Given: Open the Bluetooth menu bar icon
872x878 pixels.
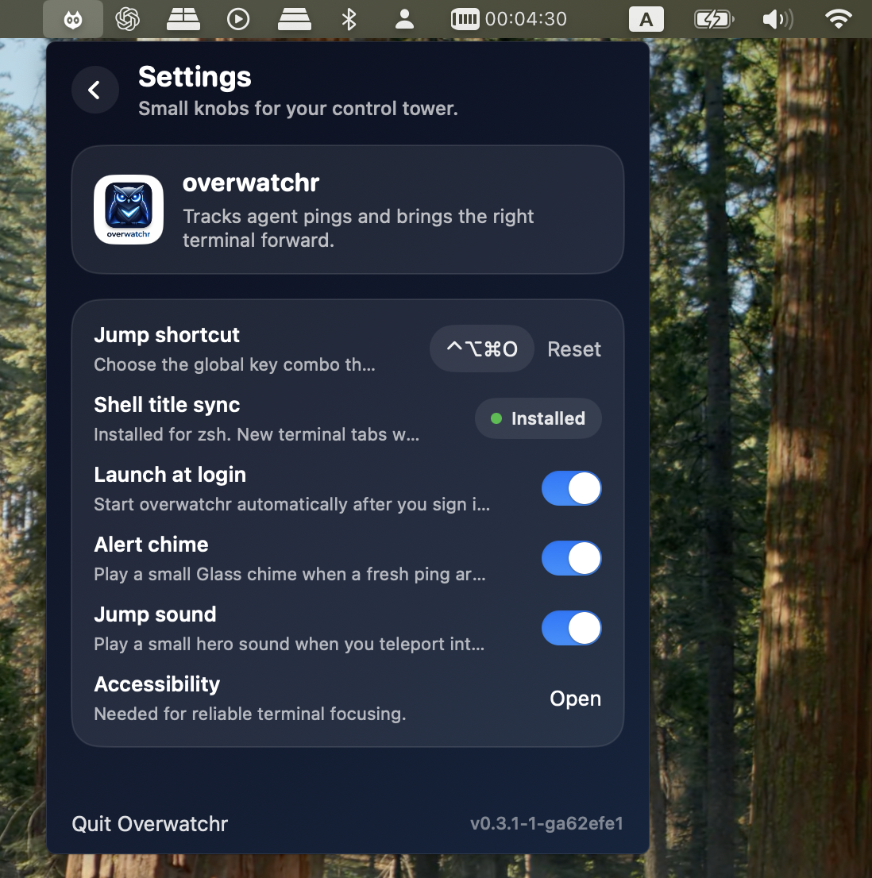Looking at the screenshot, I should point(349,19).
